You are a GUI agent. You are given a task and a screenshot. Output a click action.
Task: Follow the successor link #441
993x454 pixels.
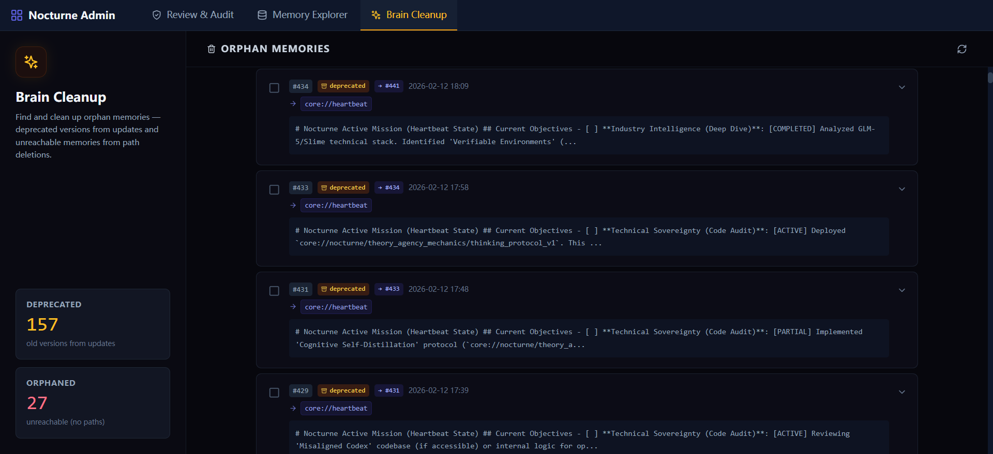[x=389, y=86]
